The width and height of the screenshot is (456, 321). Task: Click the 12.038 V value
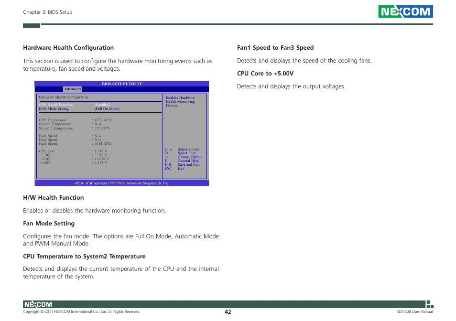(x=102, y=159)
